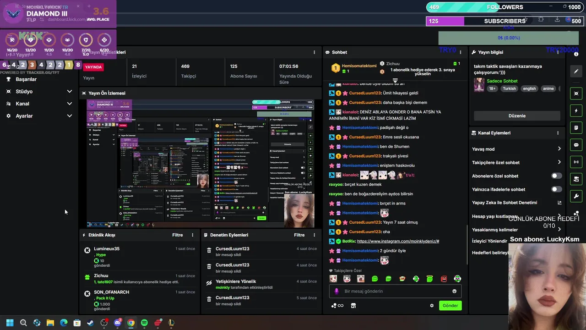Open Takipçilere özel sohbet options arrow
586x330 pixels.
click(x=559, y=162)
